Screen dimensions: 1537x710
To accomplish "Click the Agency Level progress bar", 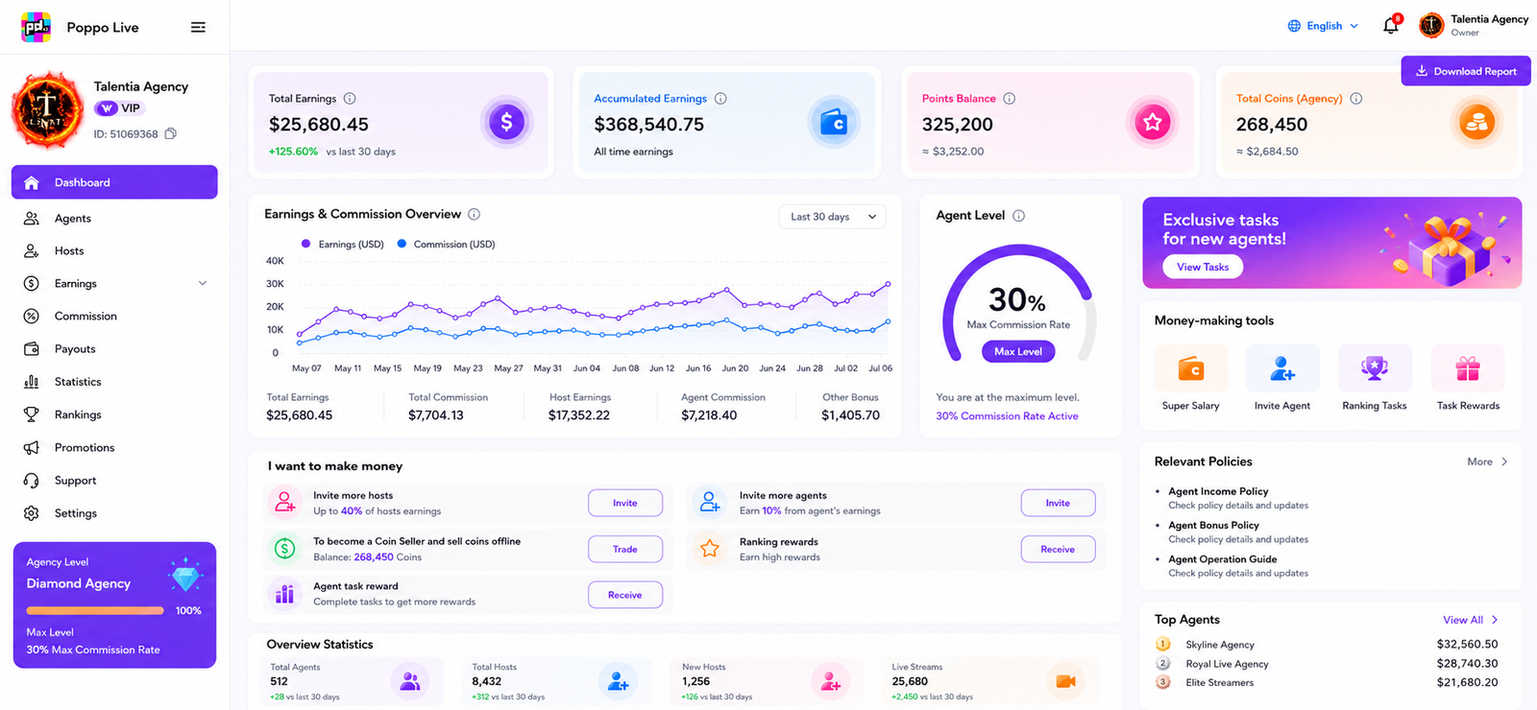I will (x=95, y=610).
